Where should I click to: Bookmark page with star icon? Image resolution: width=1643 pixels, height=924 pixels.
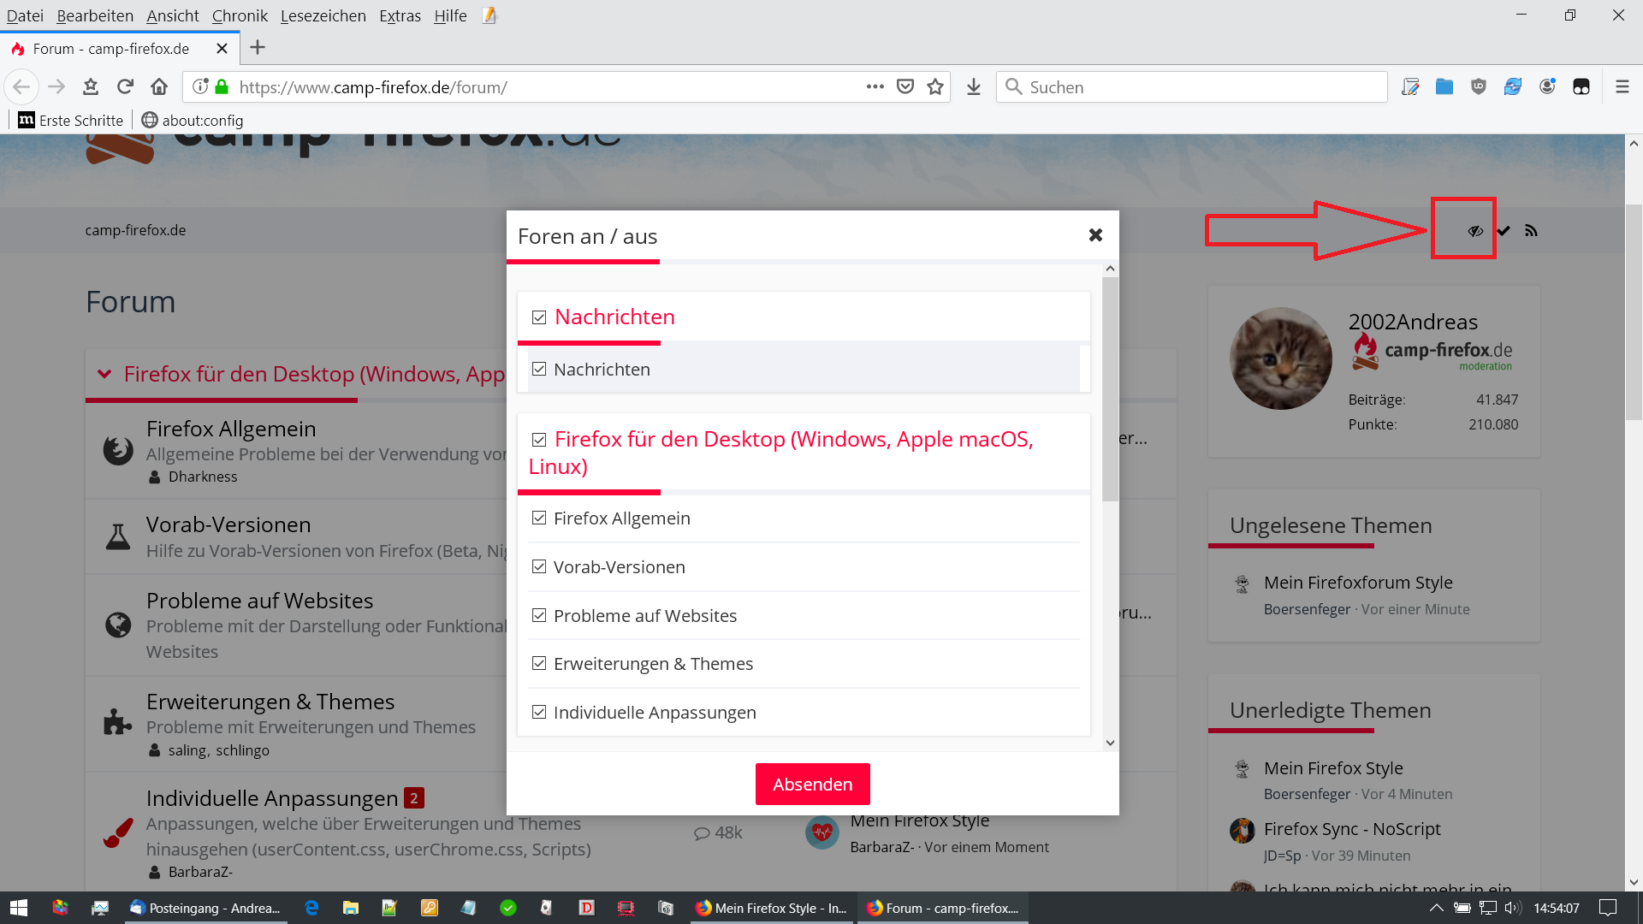[x=935, y=86]
